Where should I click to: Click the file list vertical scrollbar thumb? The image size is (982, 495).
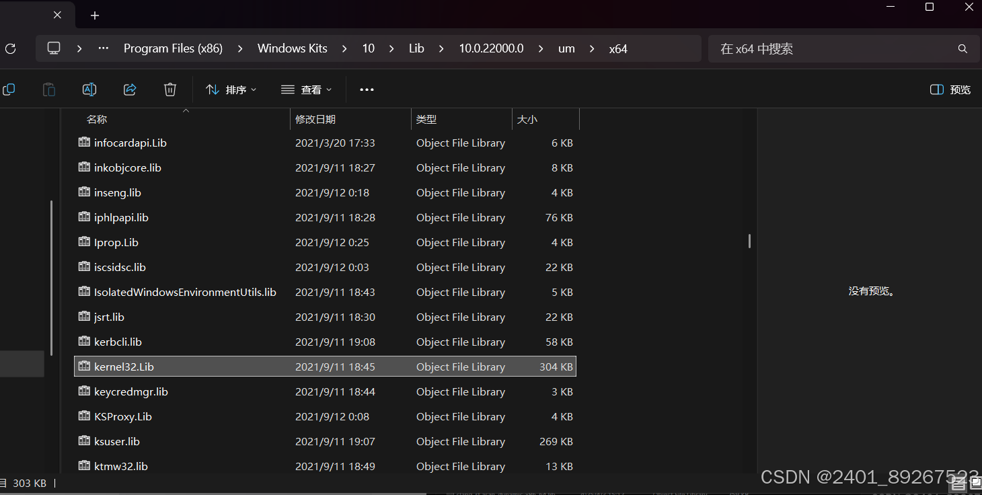[749, 241]
